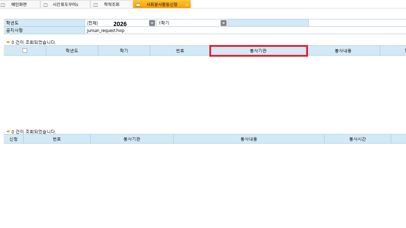Click the 신청 column header
Image resolution: width=406 pixels, height=228 pixels.
pyautogui.click(x=13, y=139)
